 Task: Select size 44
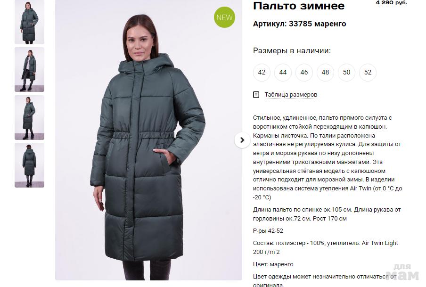tap(283, 72)
